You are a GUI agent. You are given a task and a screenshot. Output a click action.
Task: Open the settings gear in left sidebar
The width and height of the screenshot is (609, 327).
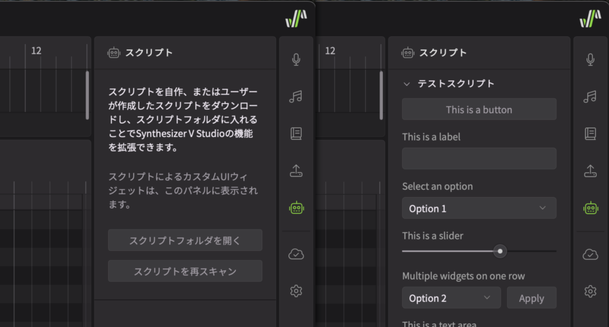296,291
